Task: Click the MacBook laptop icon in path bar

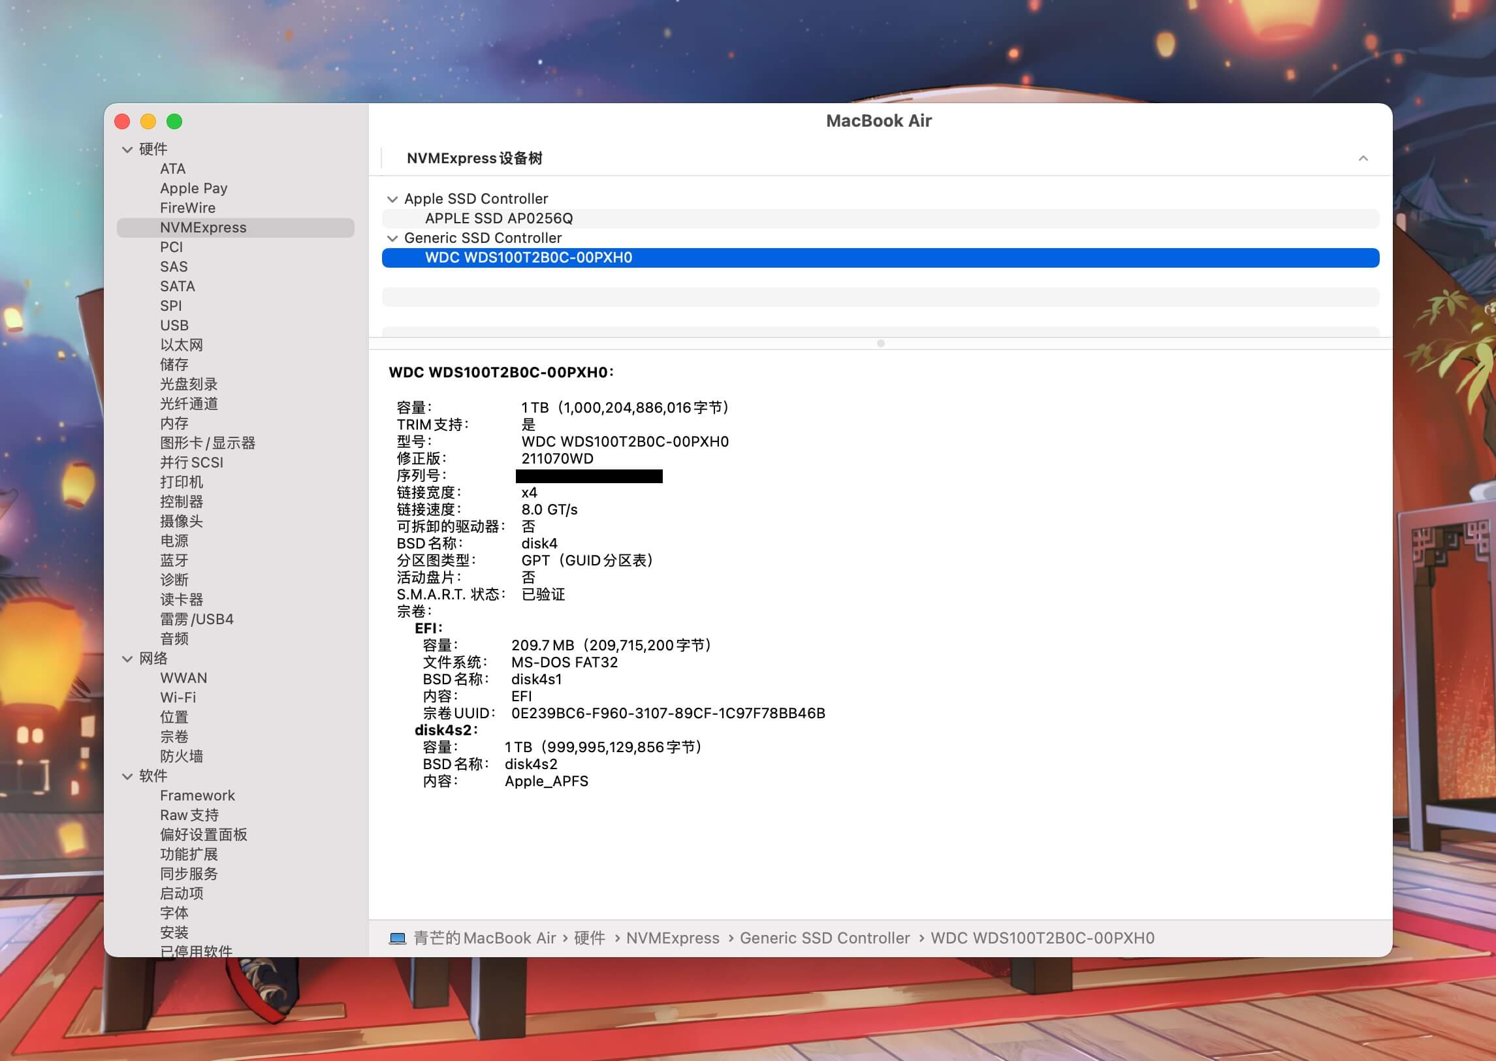Action: pos(397,938)
